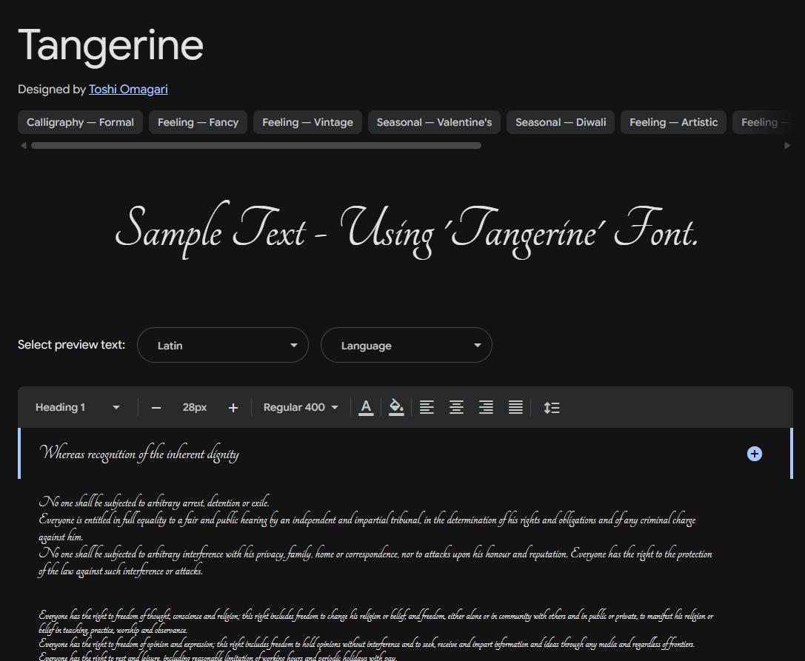Click the 'Everyone is entitled in full equality' paragraph
The image size is (805, 661).
point(367,528)
